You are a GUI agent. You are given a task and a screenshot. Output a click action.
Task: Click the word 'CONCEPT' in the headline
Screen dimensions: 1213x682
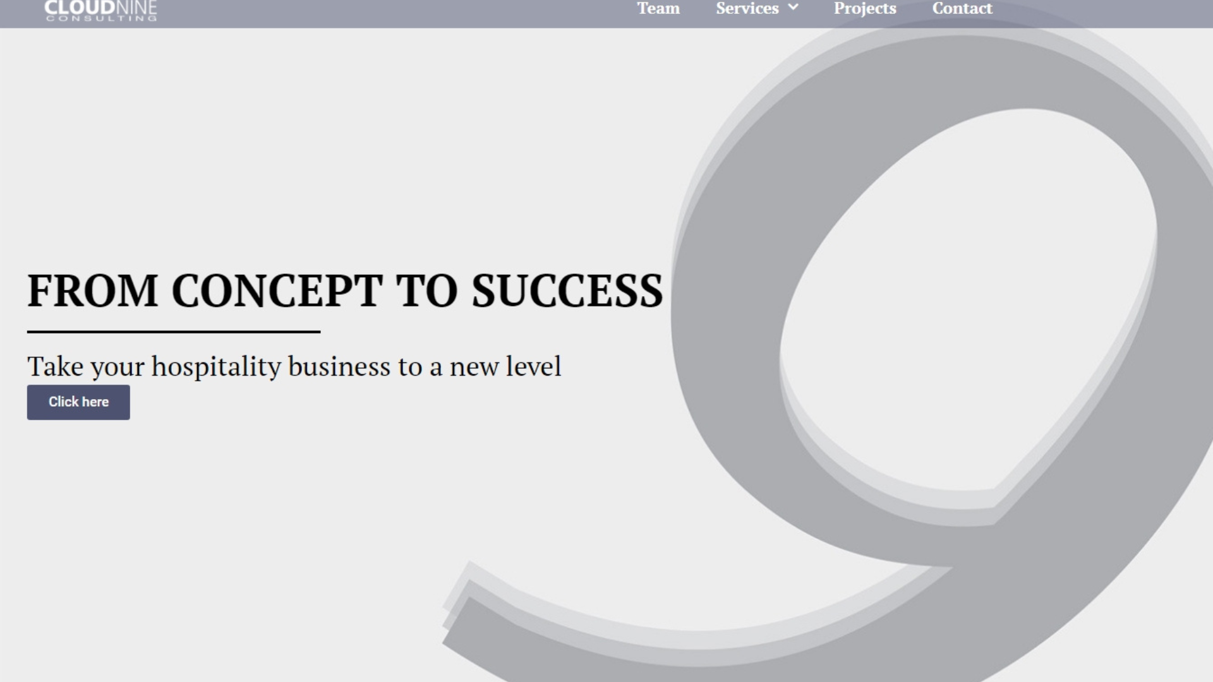pyautogui.click(x=277, y=290)
